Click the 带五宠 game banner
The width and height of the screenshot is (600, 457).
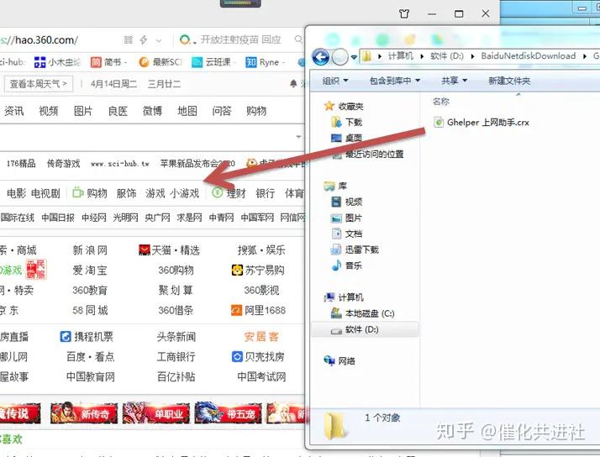[228, 413]
